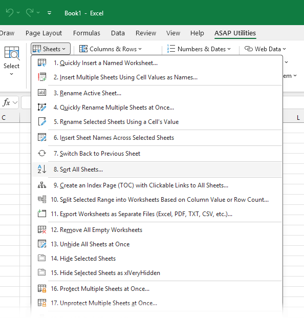The height and width of the screenshot is (318, 304).
Task: Click the Redo arrow icon
Action: click(30, 13)
